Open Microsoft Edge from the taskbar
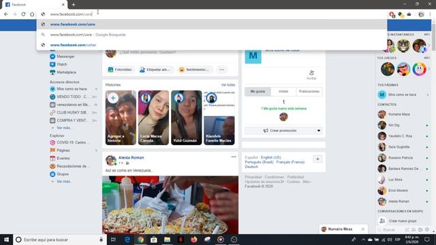 point(127,240)
